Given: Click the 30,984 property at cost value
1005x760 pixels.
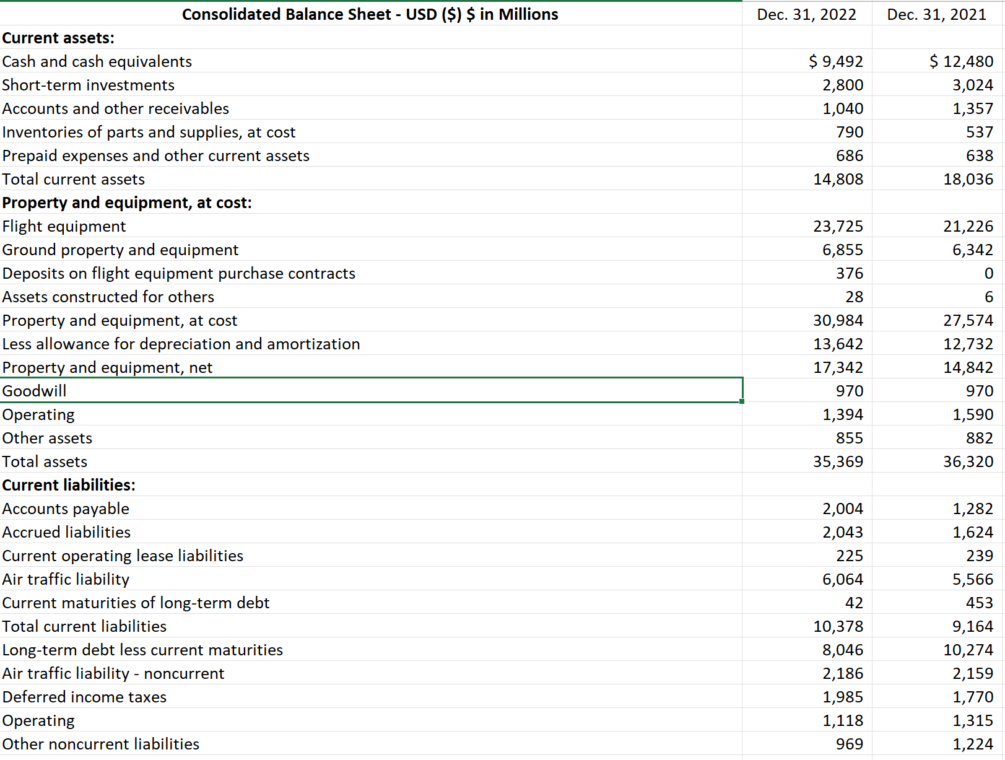Looking at the screenshot, I should pos(838,320).
